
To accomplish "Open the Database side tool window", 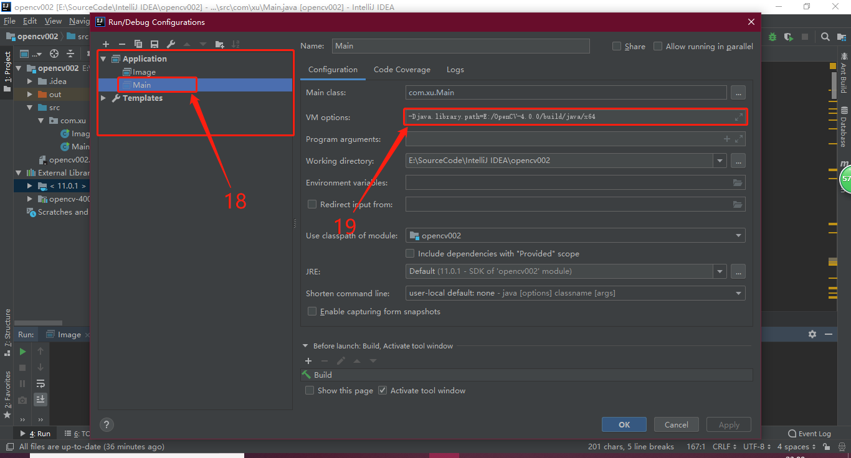I will [x=844, y=128].
